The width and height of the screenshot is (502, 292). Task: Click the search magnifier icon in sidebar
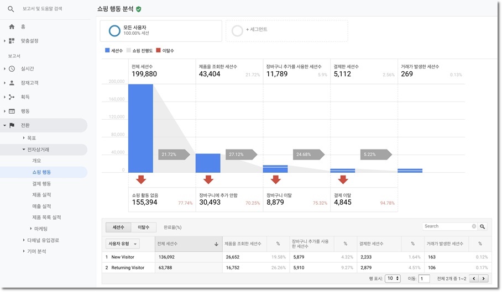(x=11, y=9)
